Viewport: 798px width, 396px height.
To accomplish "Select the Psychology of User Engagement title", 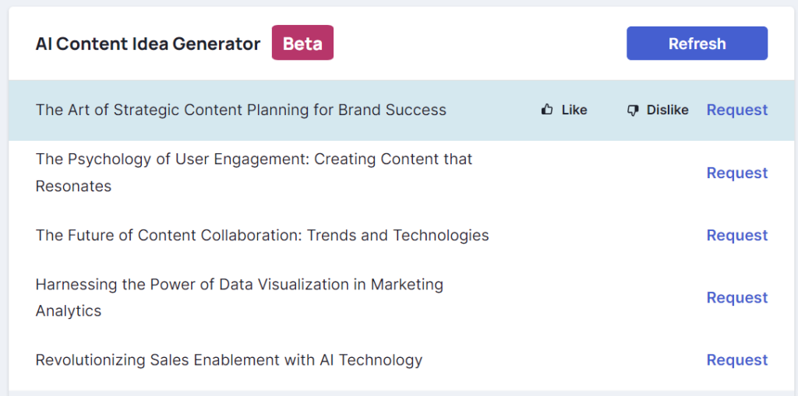I will point(254,173).
